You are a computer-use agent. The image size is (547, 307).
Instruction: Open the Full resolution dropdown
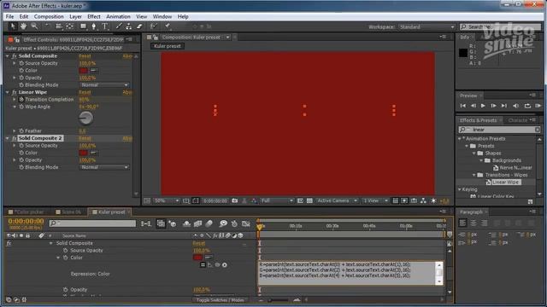tap(277, 201)
